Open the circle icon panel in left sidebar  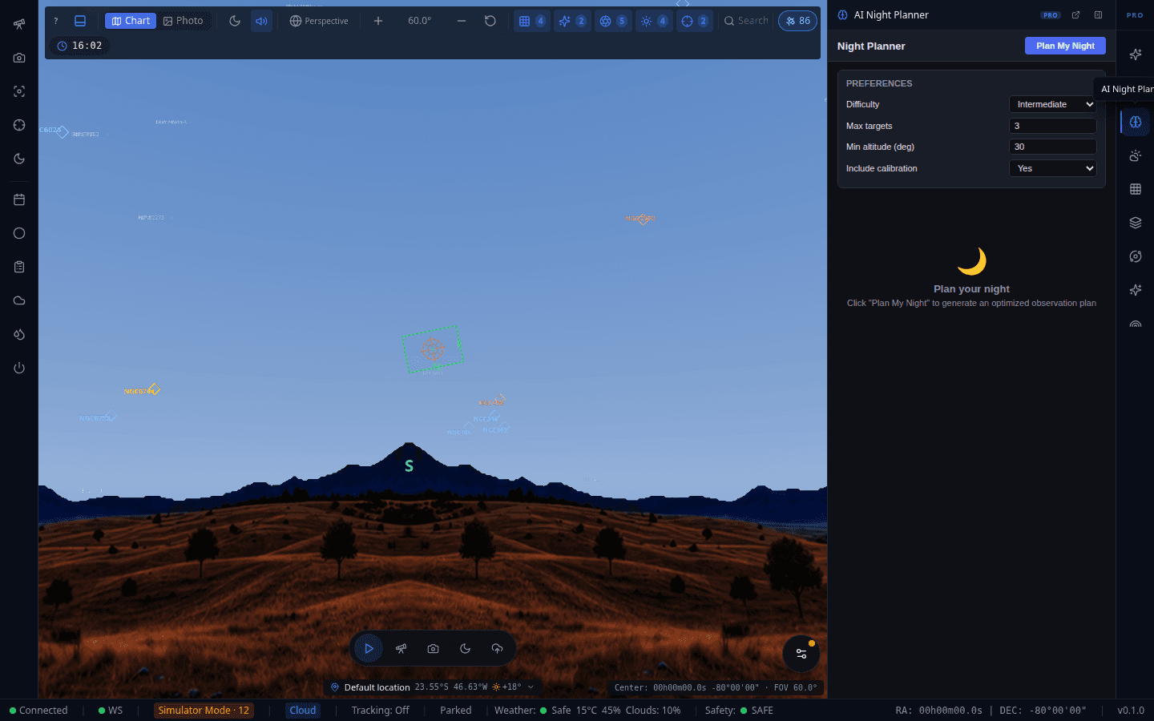pos(19,233)
